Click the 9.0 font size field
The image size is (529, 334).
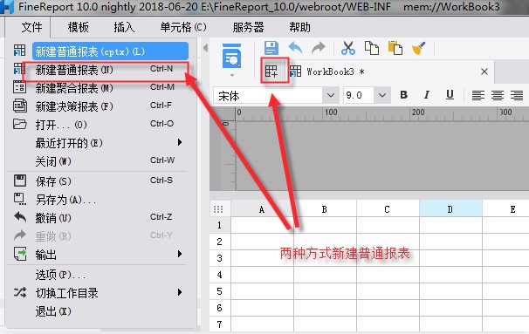(x=359, y=95)
